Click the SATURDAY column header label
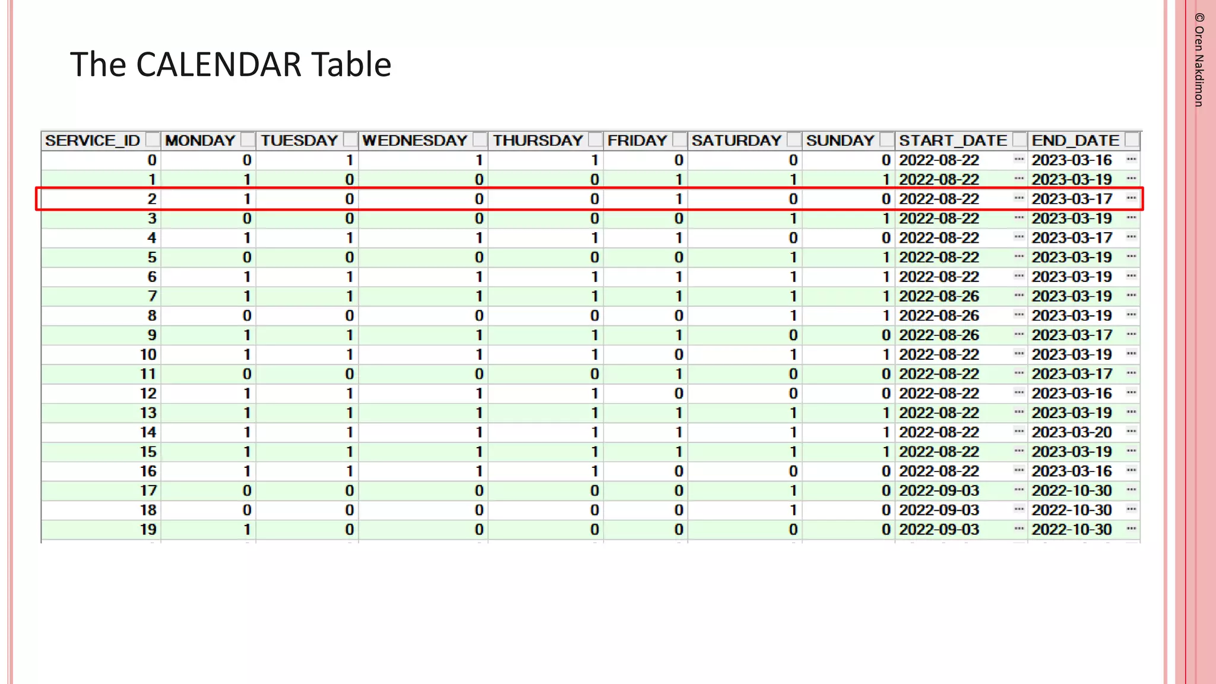 tap(736, 141)
